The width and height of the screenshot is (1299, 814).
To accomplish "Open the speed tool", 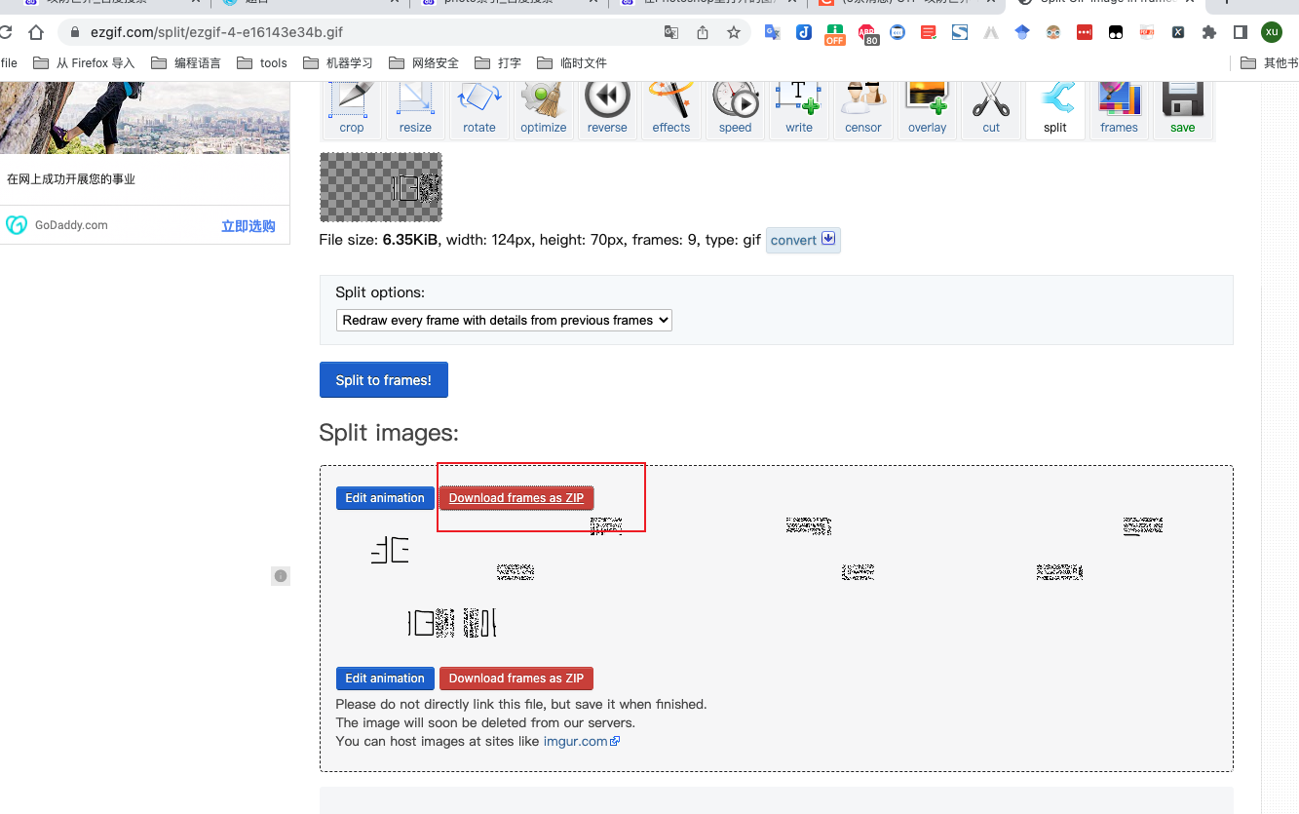I will (x=735, y=109).
